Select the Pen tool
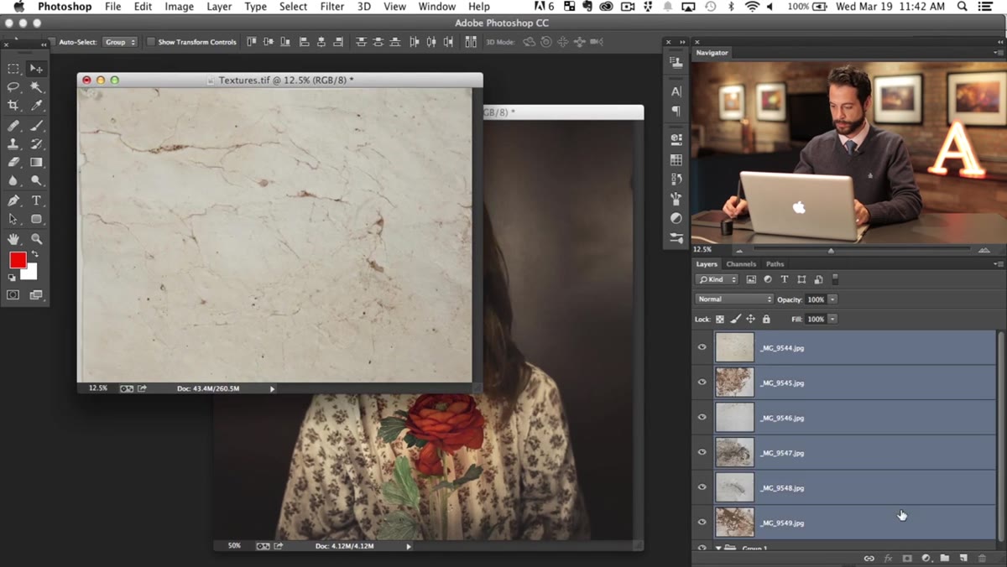 [x=13, y=201]
